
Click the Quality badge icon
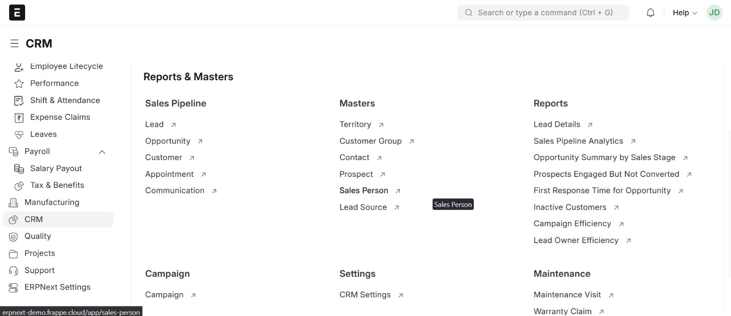(x=14, y=237)
